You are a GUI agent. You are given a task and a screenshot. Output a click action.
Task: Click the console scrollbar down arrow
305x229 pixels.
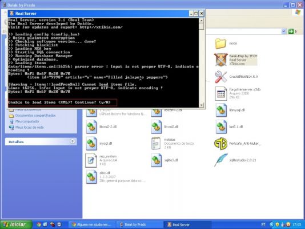pos(201,105)
